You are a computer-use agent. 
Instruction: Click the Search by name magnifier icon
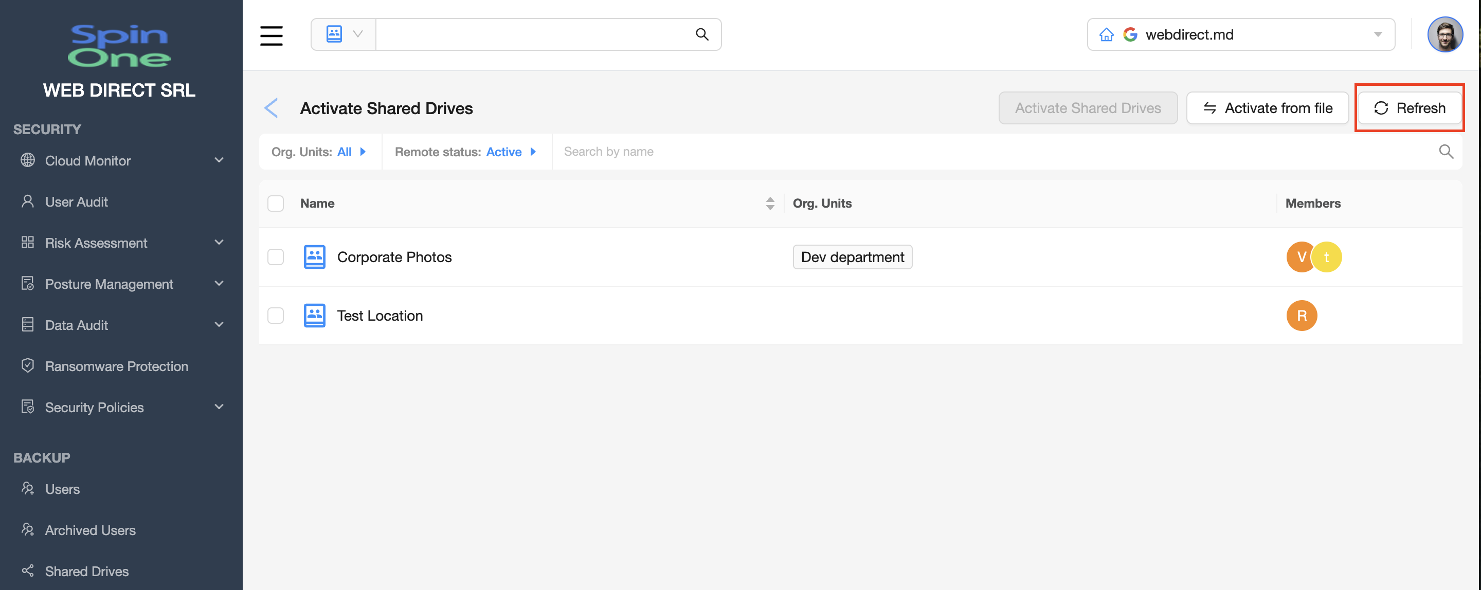(1446, 152)
